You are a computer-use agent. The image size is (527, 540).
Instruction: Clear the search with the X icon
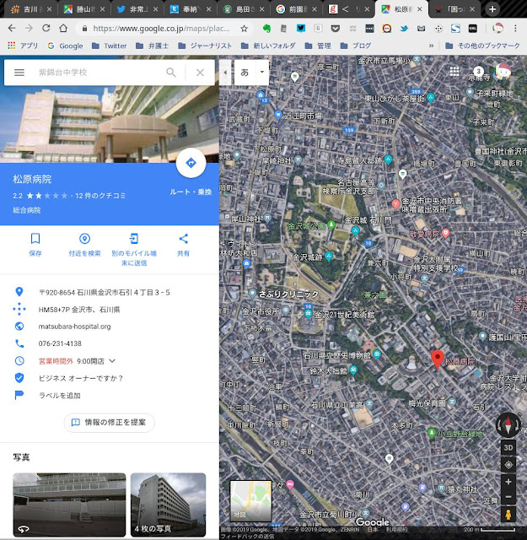[x=200, y=73]
